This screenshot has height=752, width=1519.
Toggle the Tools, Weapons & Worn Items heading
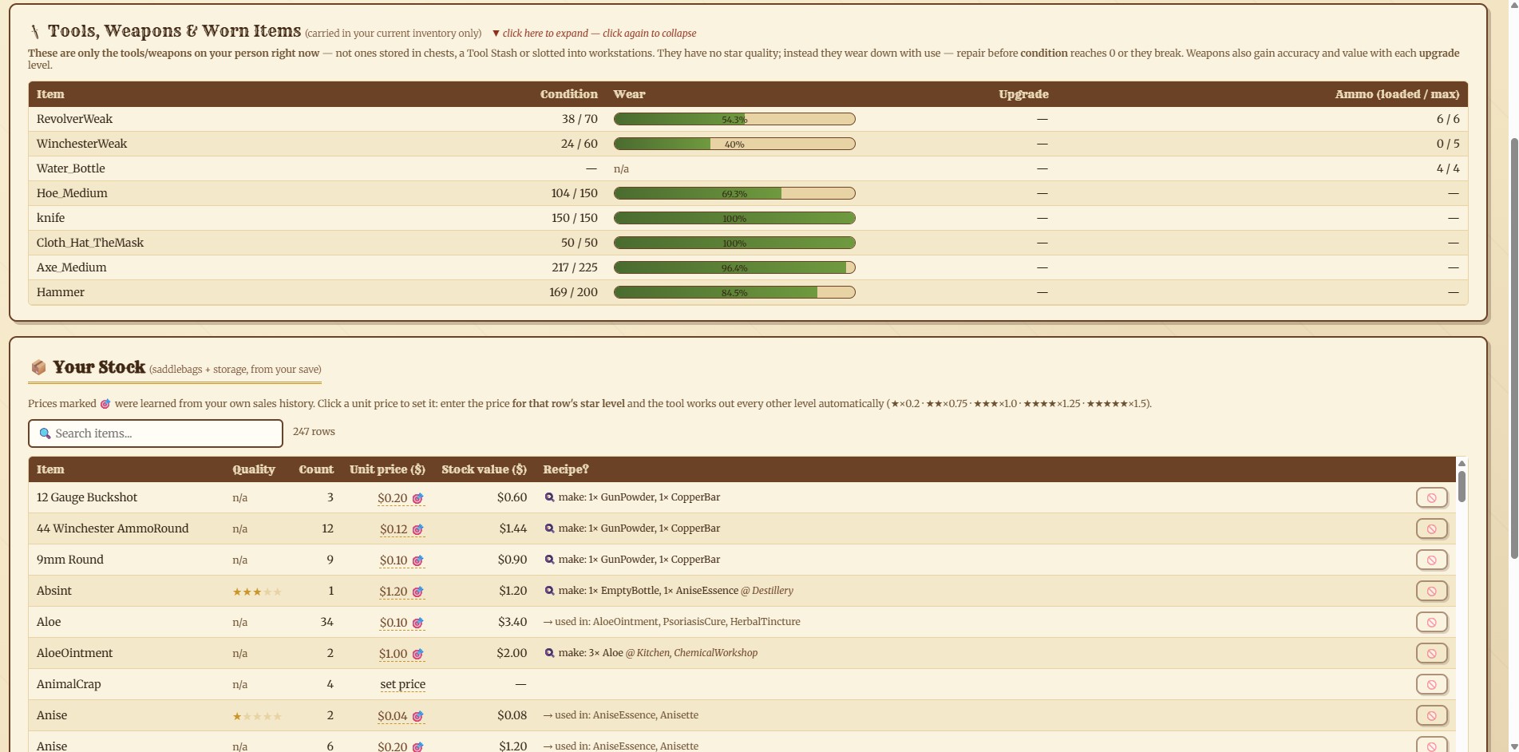tap(174, 31)
